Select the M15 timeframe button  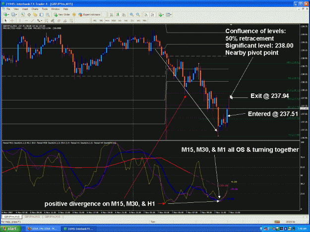107,20
